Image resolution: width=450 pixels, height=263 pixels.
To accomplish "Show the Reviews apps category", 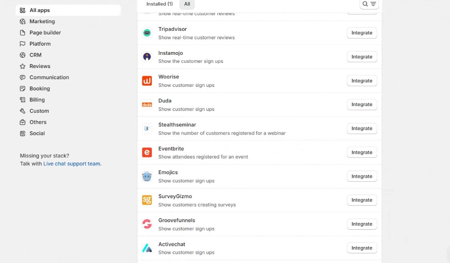I will (40, 66).
